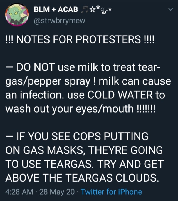Click the ON GAS MASKS, THEYRE GOING line
178x201 pixels.
point(84,150)
